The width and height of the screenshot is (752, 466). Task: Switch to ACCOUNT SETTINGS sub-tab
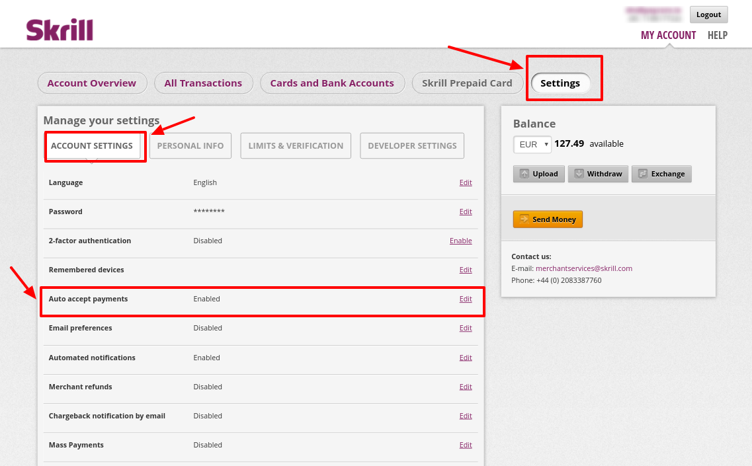(x=92, y=145)
